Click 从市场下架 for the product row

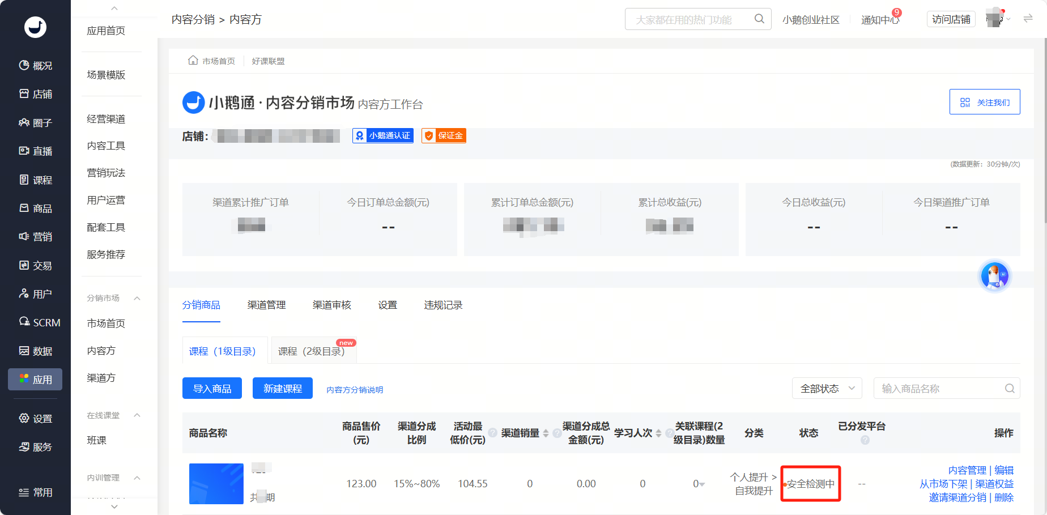coord(944,484)
